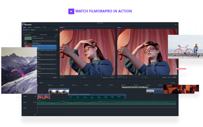Click previous frame in the Trimmer

(x=83, y=77)
